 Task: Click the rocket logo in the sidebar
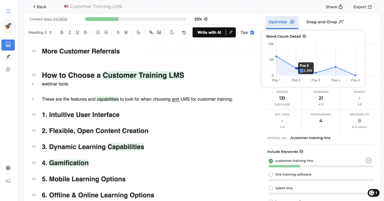tap(8, 26)
